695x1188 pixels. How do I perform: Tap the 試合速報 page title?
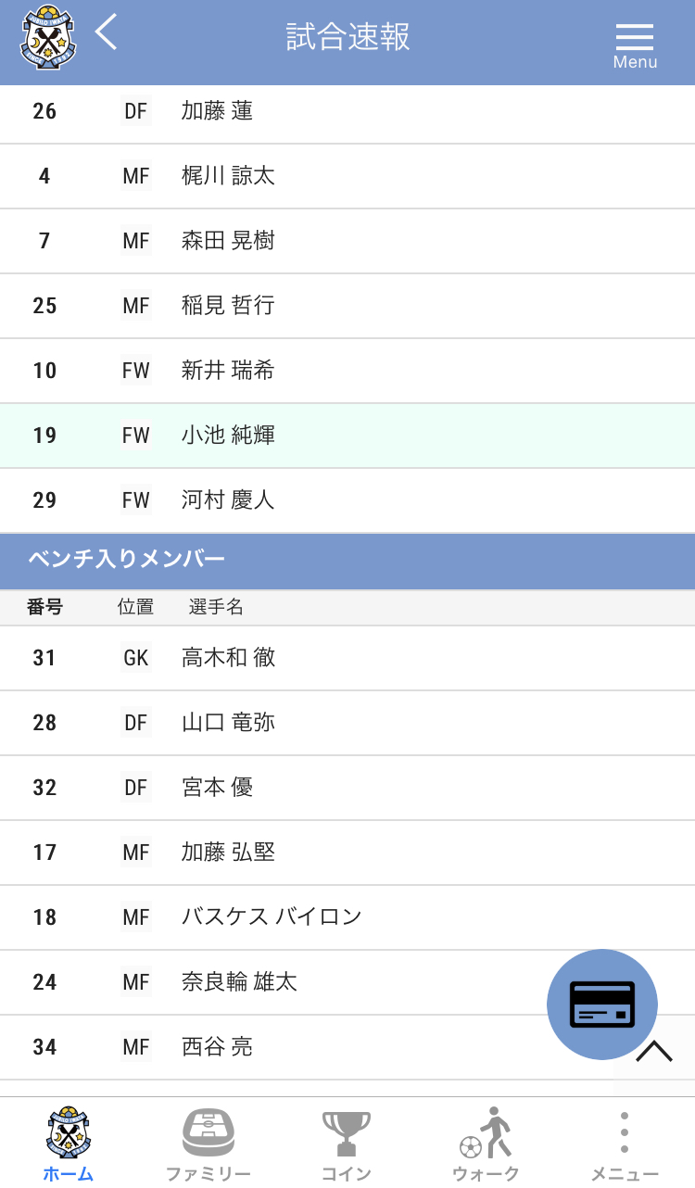(x=347, y=37)
